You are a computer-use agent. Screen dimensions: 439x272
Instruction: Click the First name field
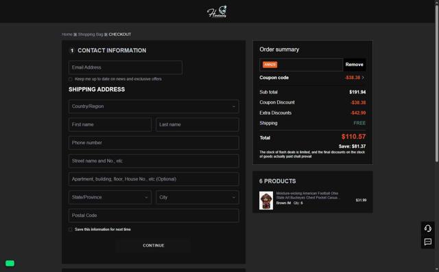(x=110, y=124)
